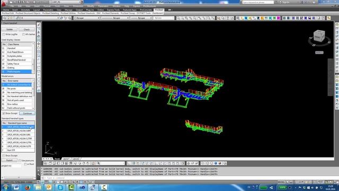Click the ViewCube in the drawing area

[319, 36]
